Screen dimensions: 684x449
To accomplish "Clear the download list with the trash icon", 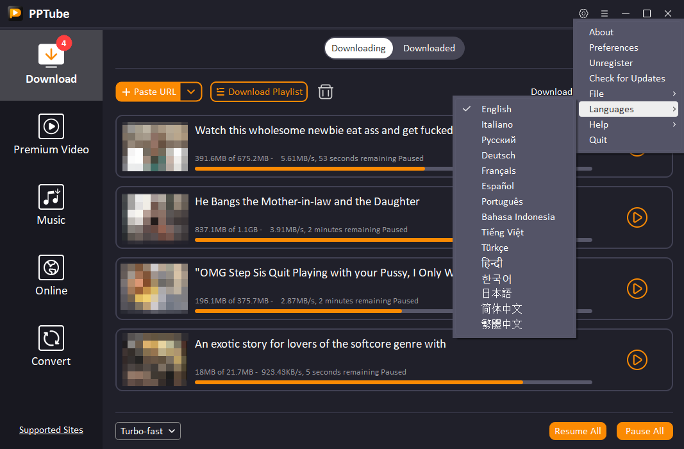I will [x=325, y=92].
